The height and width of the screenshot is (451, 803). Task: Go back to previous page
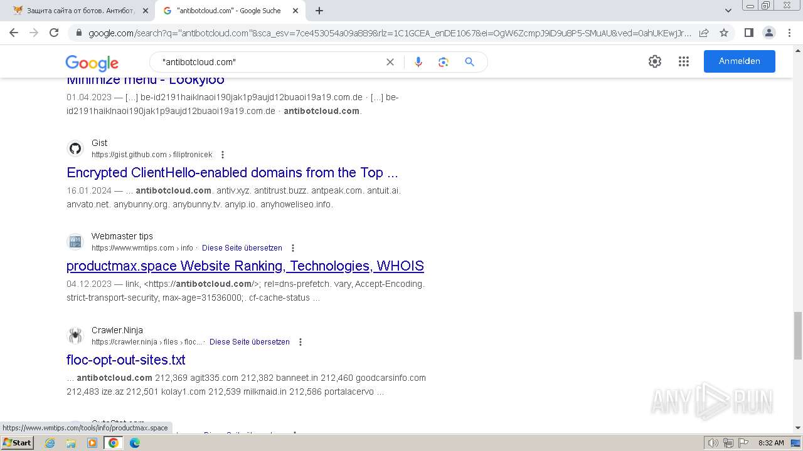(14, 33)
